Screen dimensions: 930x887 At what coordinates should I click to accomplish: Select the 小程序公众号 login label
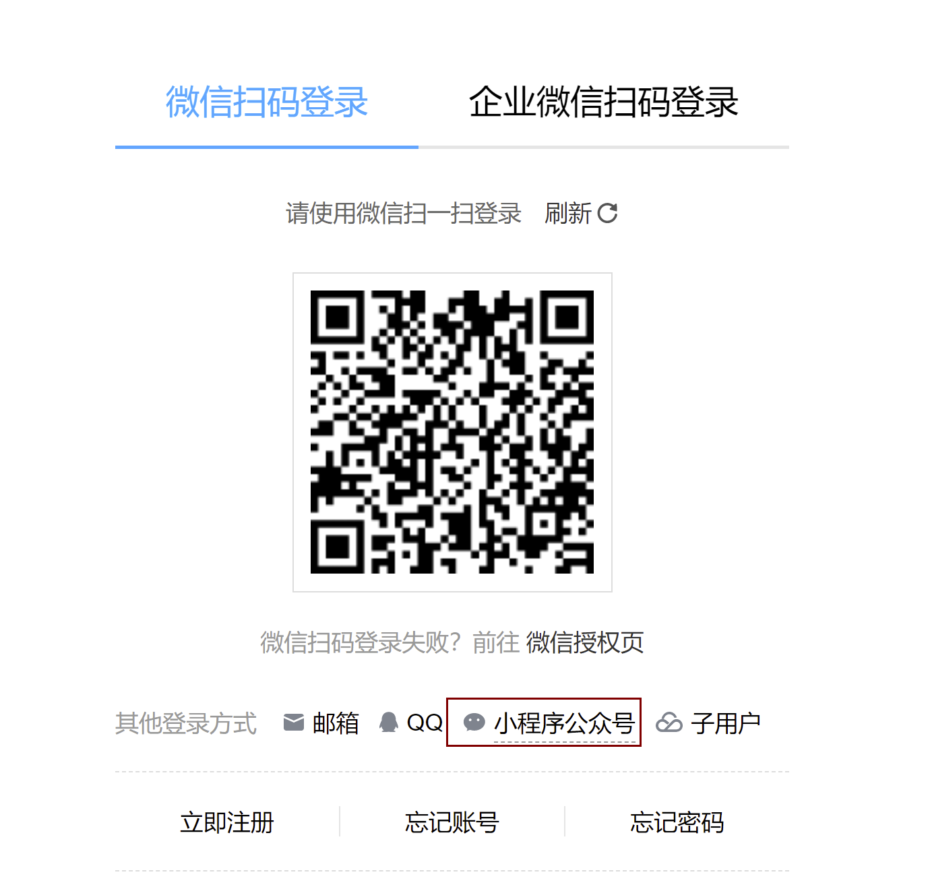point(565,723)
